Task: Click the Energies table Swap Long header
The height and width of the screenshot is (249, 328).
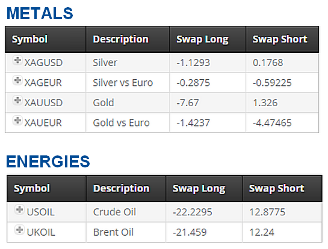Action: (x=204, y=188)
